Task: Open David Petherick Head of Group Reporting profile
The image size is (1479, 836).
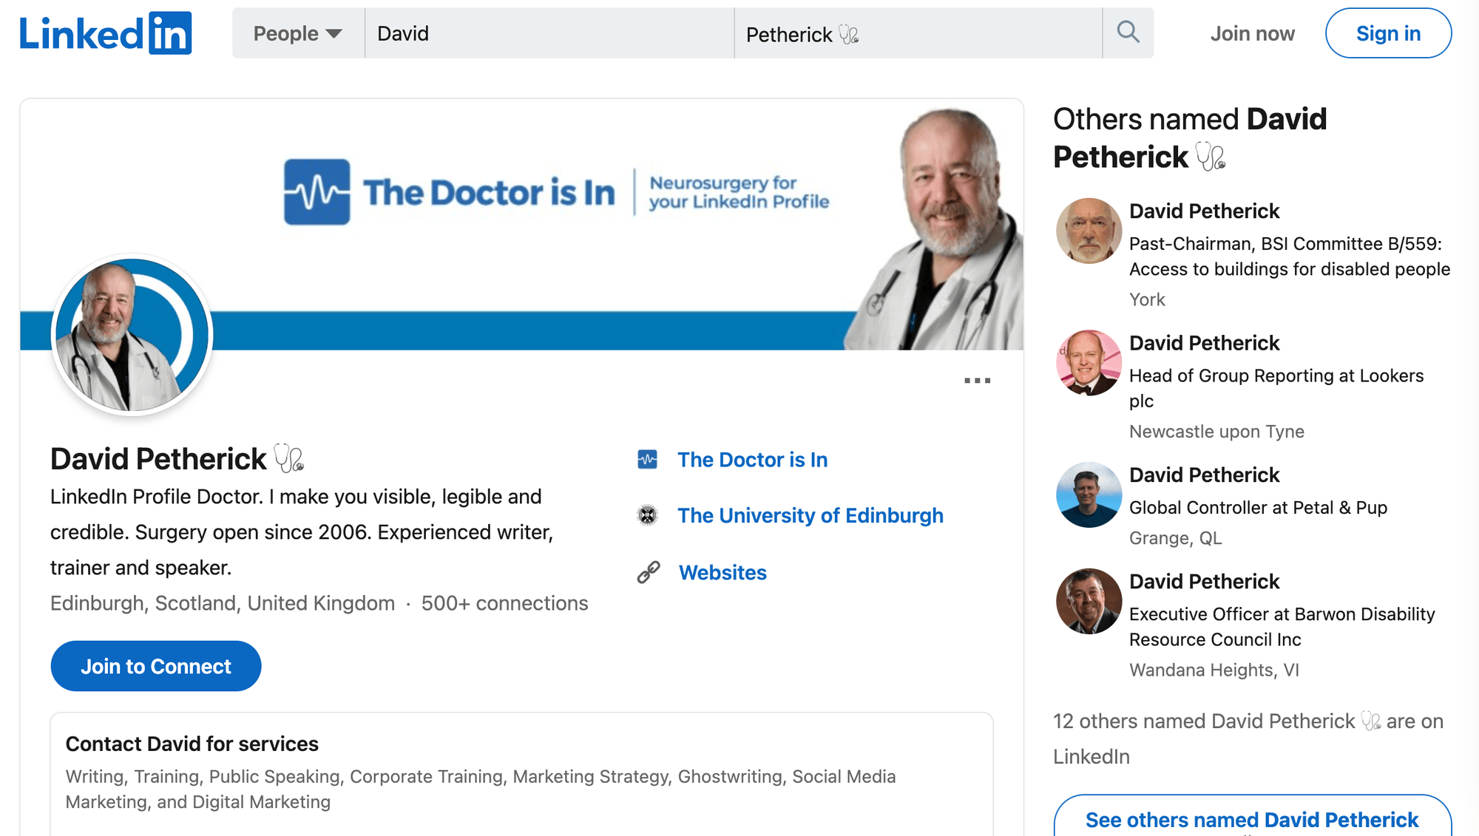Action: tap(1204, 343)
